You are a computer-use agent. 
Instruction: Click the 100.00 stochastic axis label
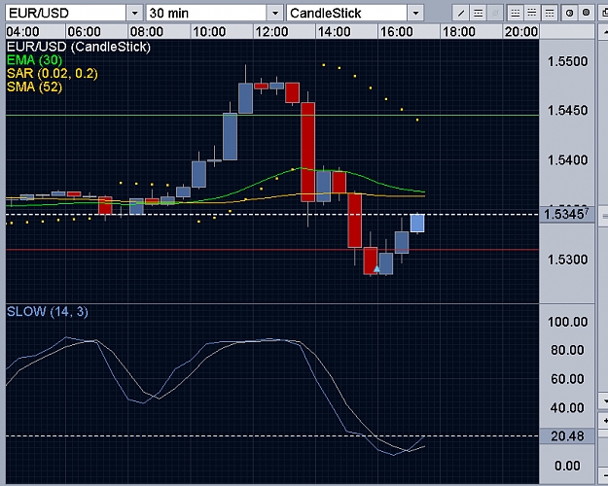[567, 322]
